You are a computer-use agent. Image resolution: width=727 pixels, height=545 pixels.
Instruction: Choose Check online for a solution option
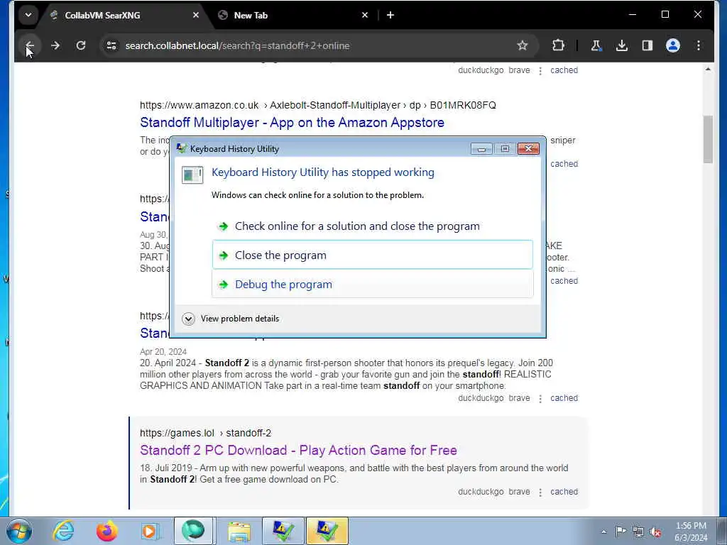372,226
